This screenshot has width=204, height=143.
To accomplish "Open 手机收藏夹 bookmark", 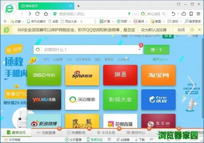I will 36,21.
